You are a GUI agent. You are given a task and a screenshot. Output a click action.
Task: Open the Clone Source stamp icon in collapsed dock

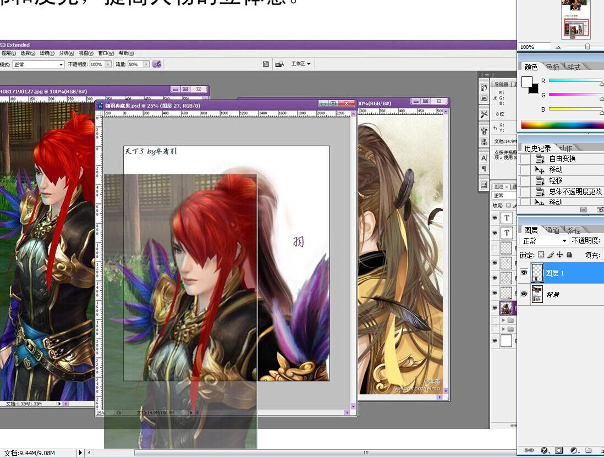pos(484,142)
